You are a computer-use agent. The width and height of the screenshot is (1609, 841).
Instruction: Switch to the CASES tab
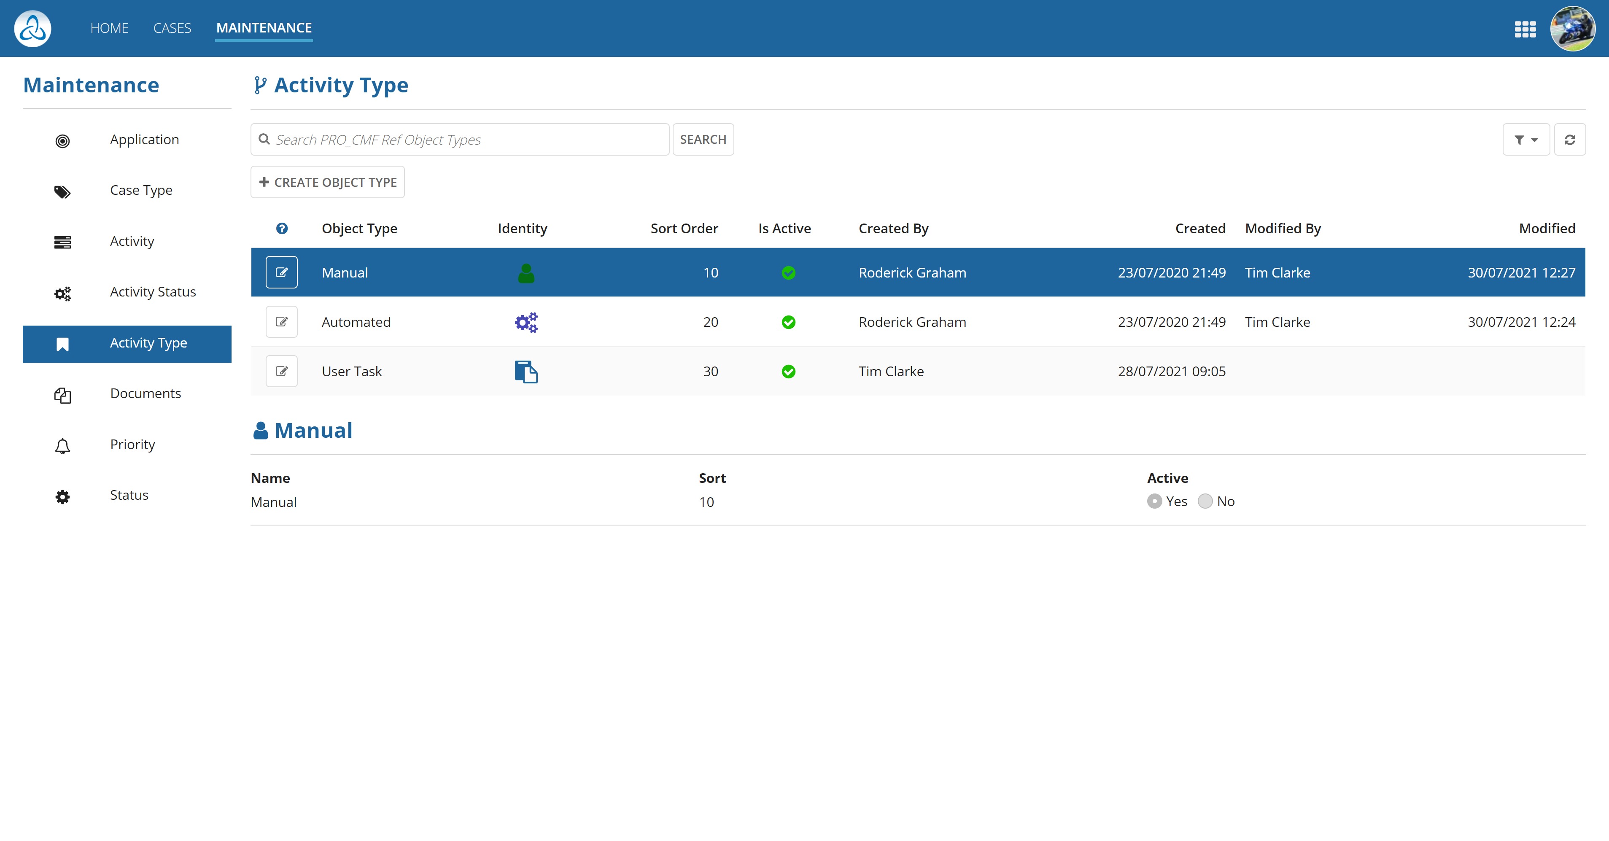click(x=172, y=28)
